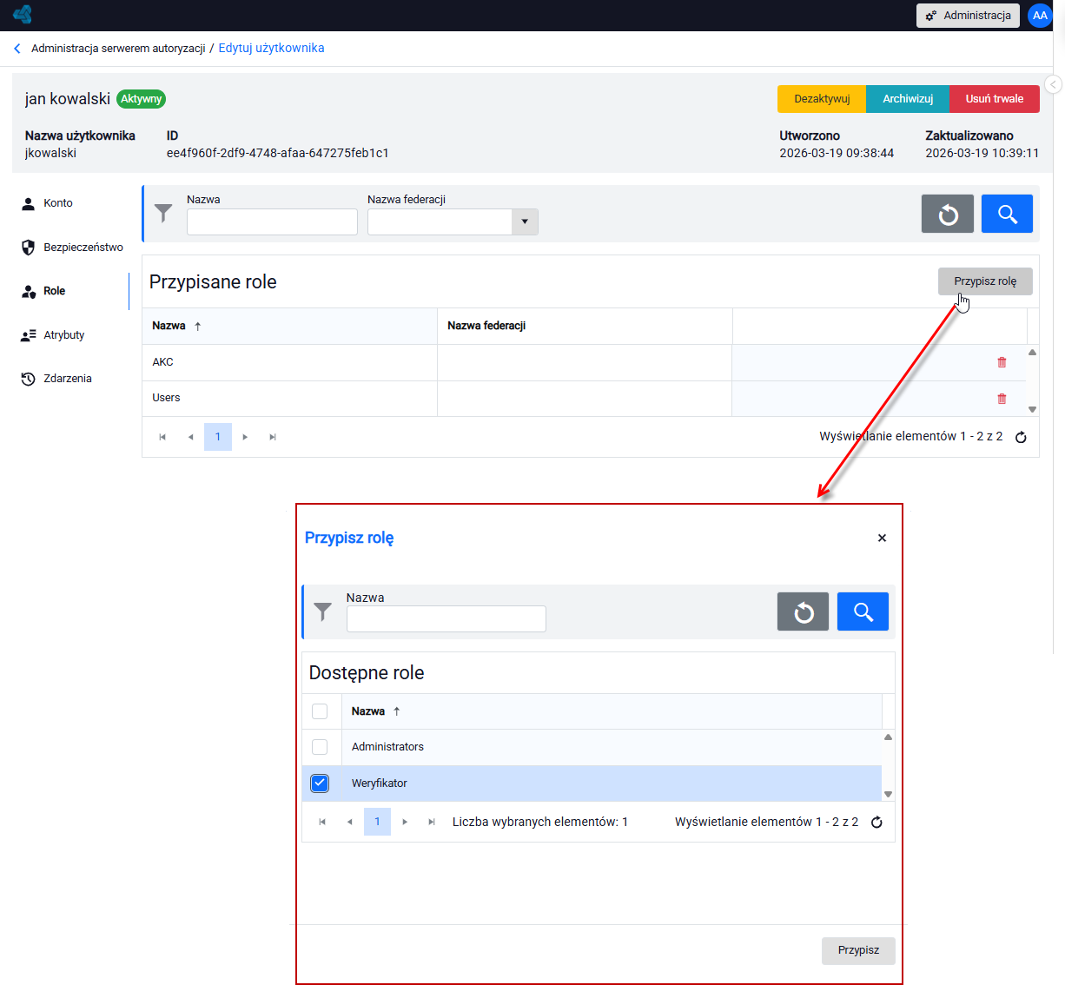
Task: Refresh the available roles list
Action: pos(876,822)
